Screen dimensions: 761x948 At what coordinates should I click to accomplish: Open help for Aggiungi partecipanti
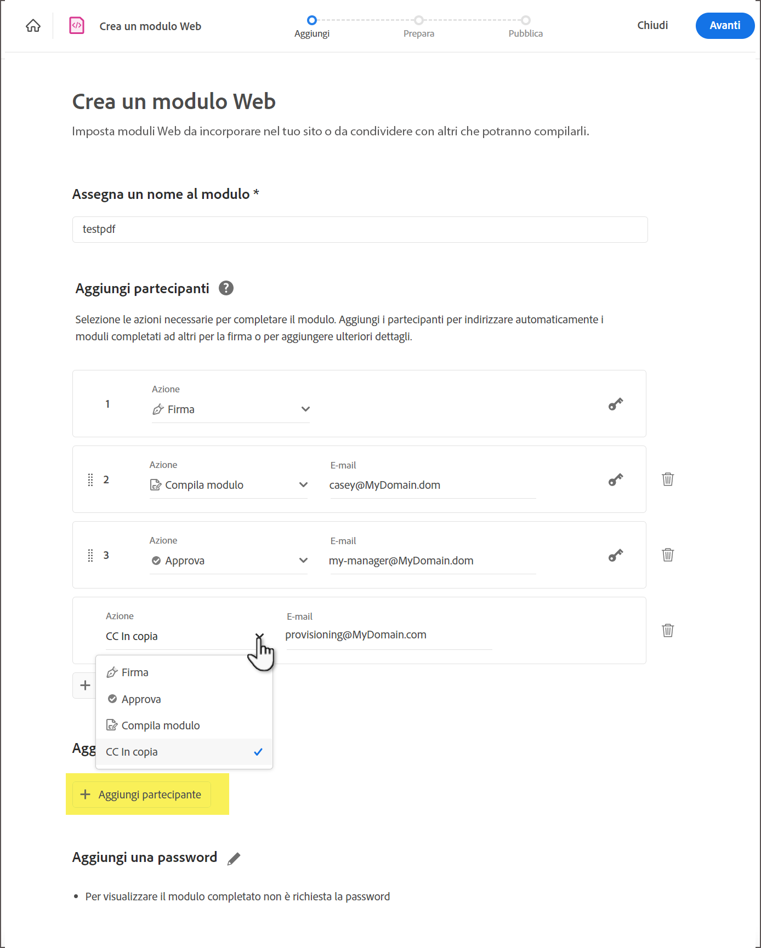tap(226, 288)
